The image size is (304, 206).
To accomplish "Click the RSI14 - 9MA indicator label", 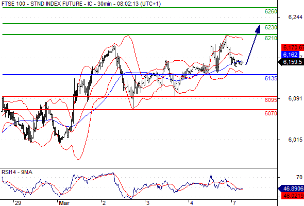I will coord(17,172).
